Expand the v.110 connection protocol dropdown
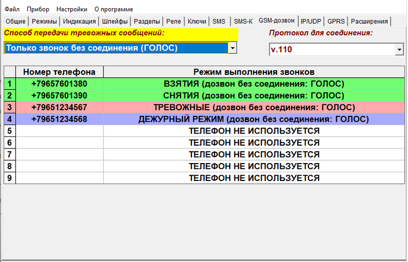Viewport: 408px width, 262px height. (x=398, y=49)
